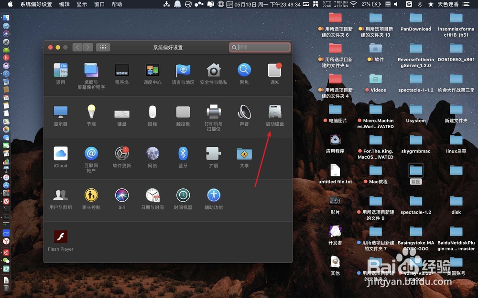Open 声音 (Sound) preferences
Image resolution: width=478 pixels, height=298 pixels.
(244, 112)
